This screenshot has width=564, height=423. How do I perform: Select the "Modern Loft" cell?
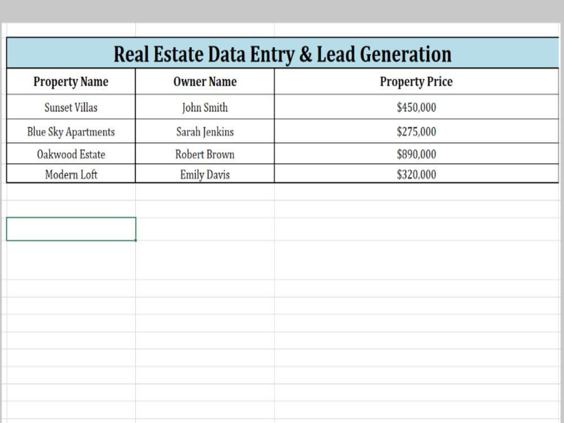click(71, 174)
